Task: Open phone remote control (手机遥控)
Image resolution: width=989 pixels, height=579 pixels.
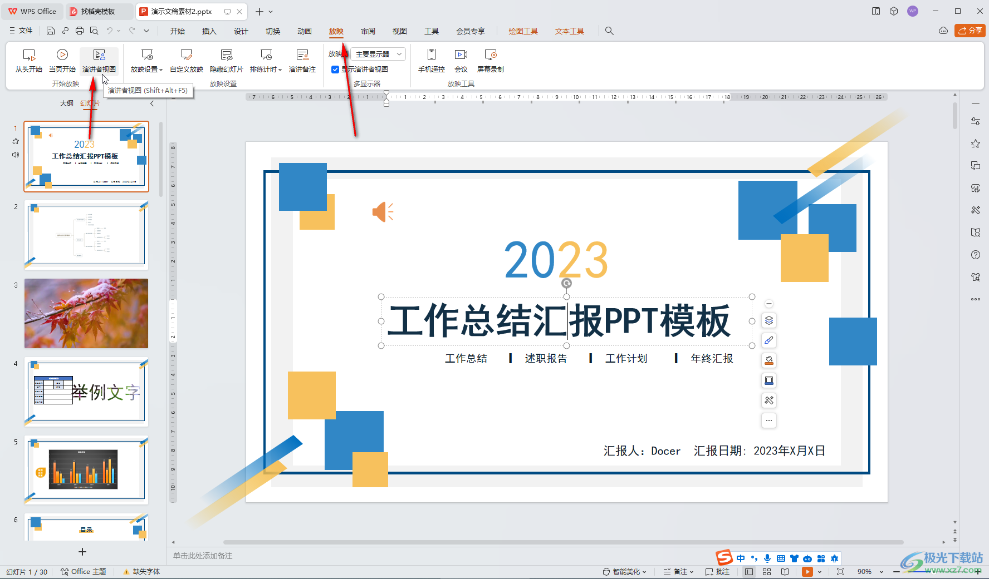Action: click(x=432, y=61)
